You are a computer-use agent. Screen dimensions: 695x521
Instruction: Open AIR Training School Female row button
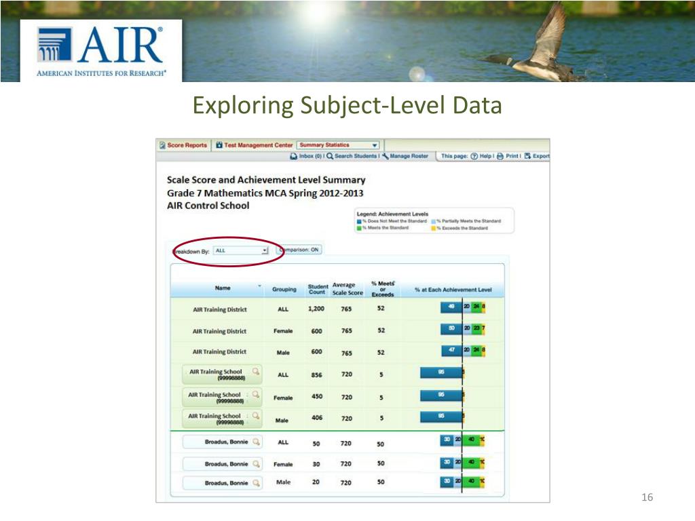coord(222,398)
